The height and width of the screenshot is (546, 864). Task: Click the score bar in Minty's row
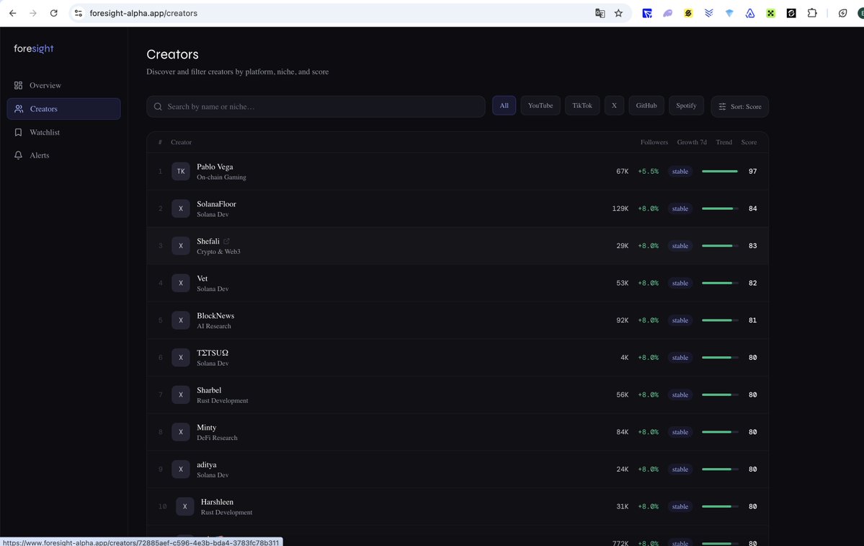[720, 432]
